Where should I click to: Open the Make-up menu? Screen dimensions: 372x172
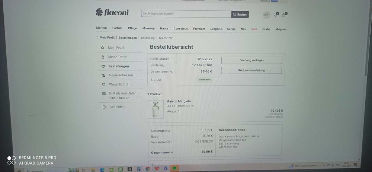[148, 28]
